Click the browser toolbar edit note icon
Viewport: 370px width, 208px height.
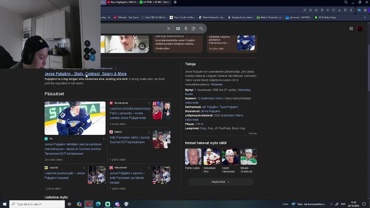310,10
